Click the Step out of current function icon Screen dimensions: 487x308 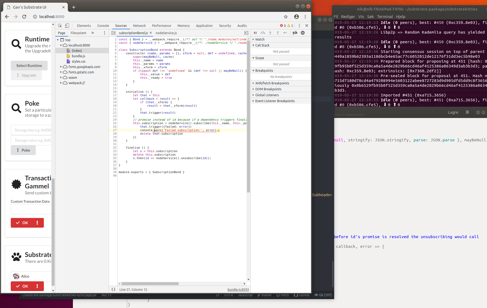click(278, 33)
